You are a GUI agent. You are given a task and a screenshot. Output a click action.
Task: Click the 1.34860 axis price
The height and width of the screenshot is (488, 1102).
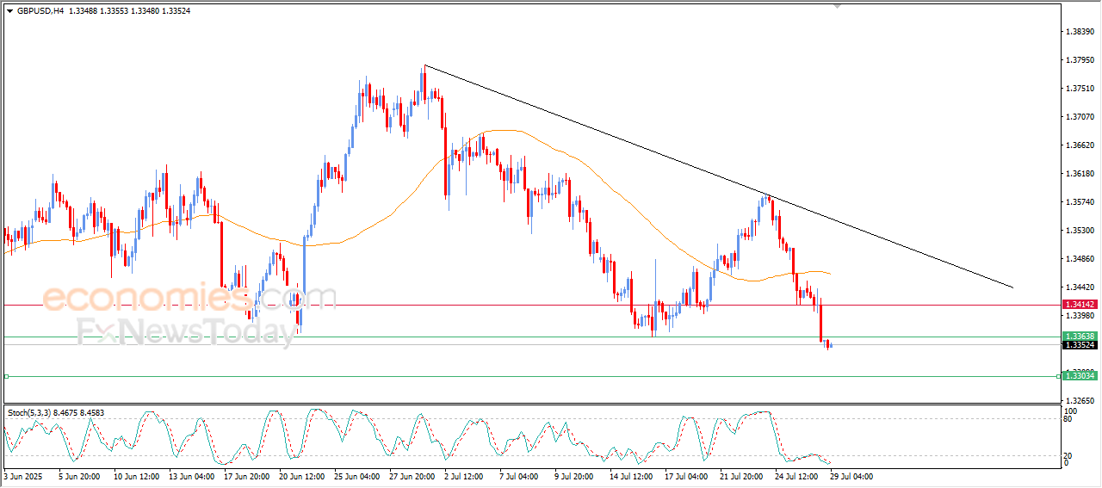1080,259
